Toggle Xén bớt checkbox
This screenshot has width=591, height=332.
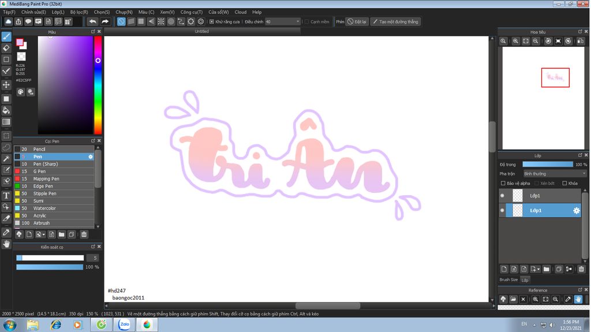[x=537, y=184]
